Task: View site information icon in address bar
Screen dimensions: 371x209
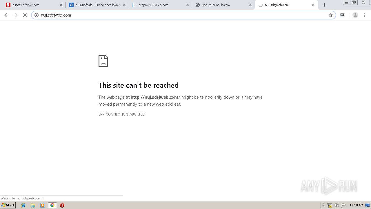Action: (37, 15)
